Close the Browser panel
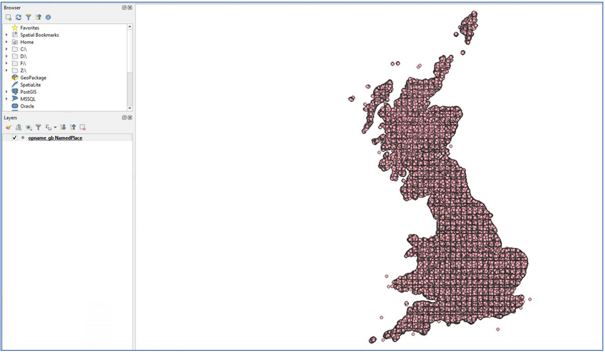 pos(130,8)
